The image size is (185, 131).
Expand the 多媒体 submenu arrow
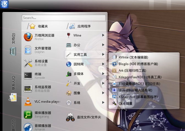103,74
